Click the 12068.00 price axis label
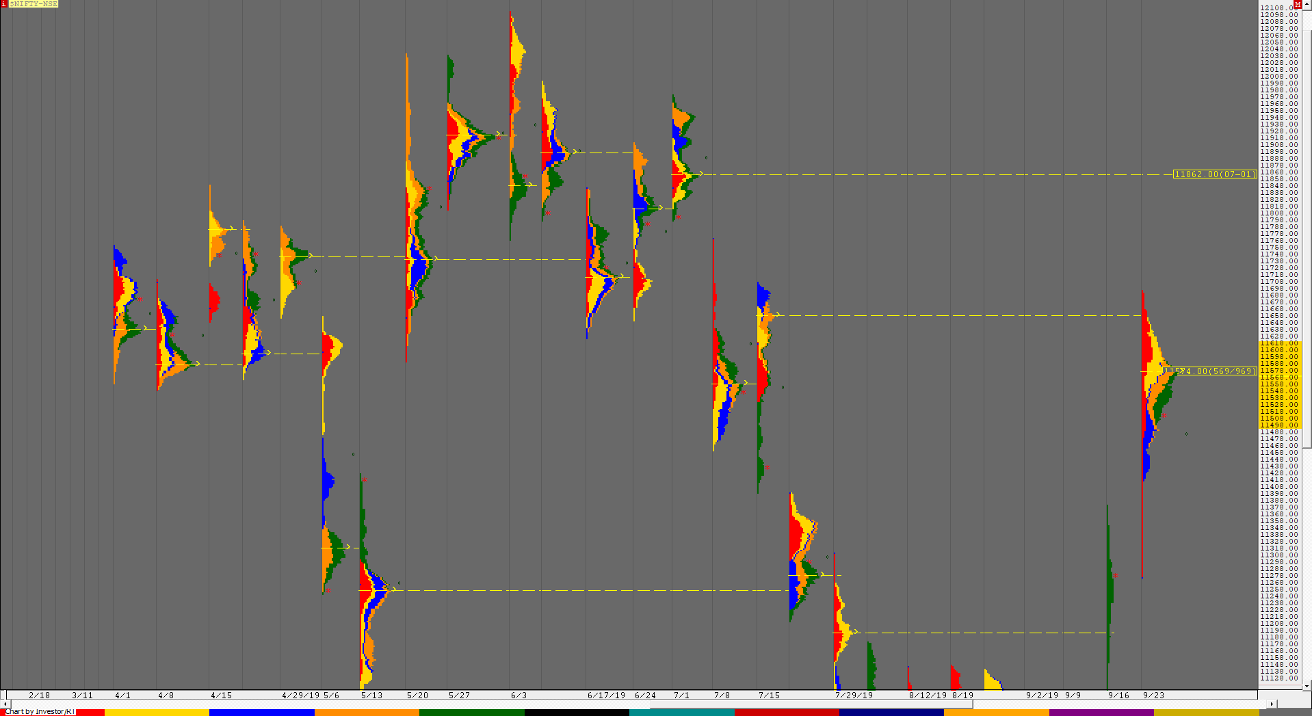Image resolution: width=1312 pixels, height=716 pixels. click(1279, 35)
